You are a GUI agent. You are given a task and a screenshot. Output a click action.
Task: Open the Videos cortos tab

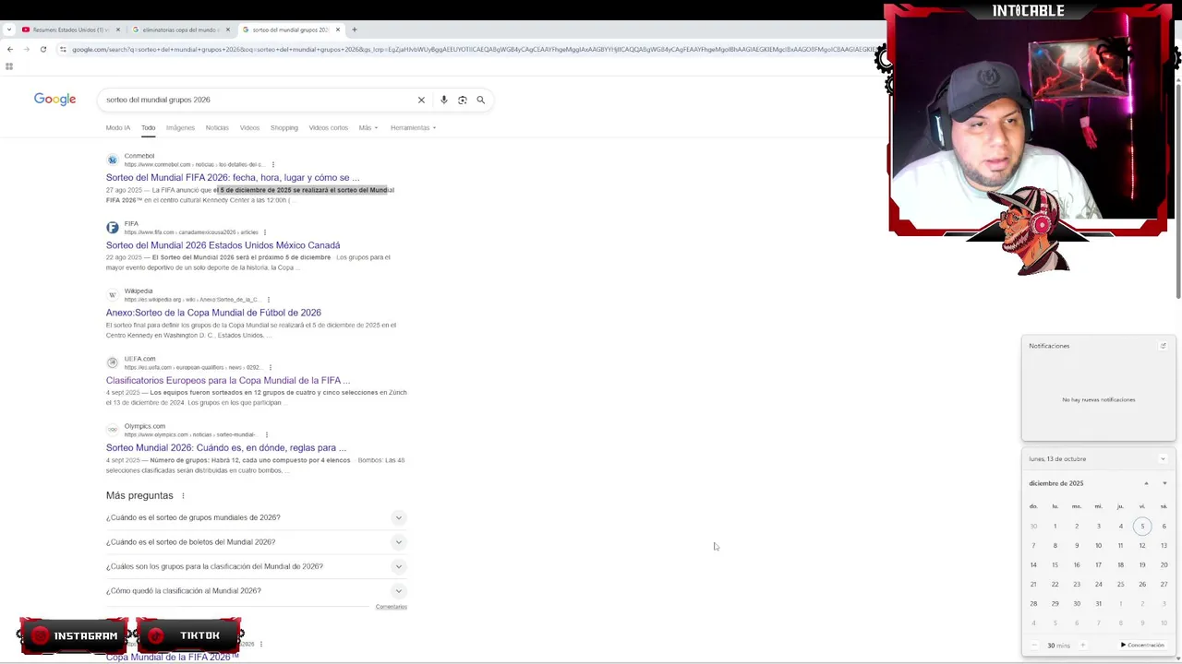pos(329,127)
